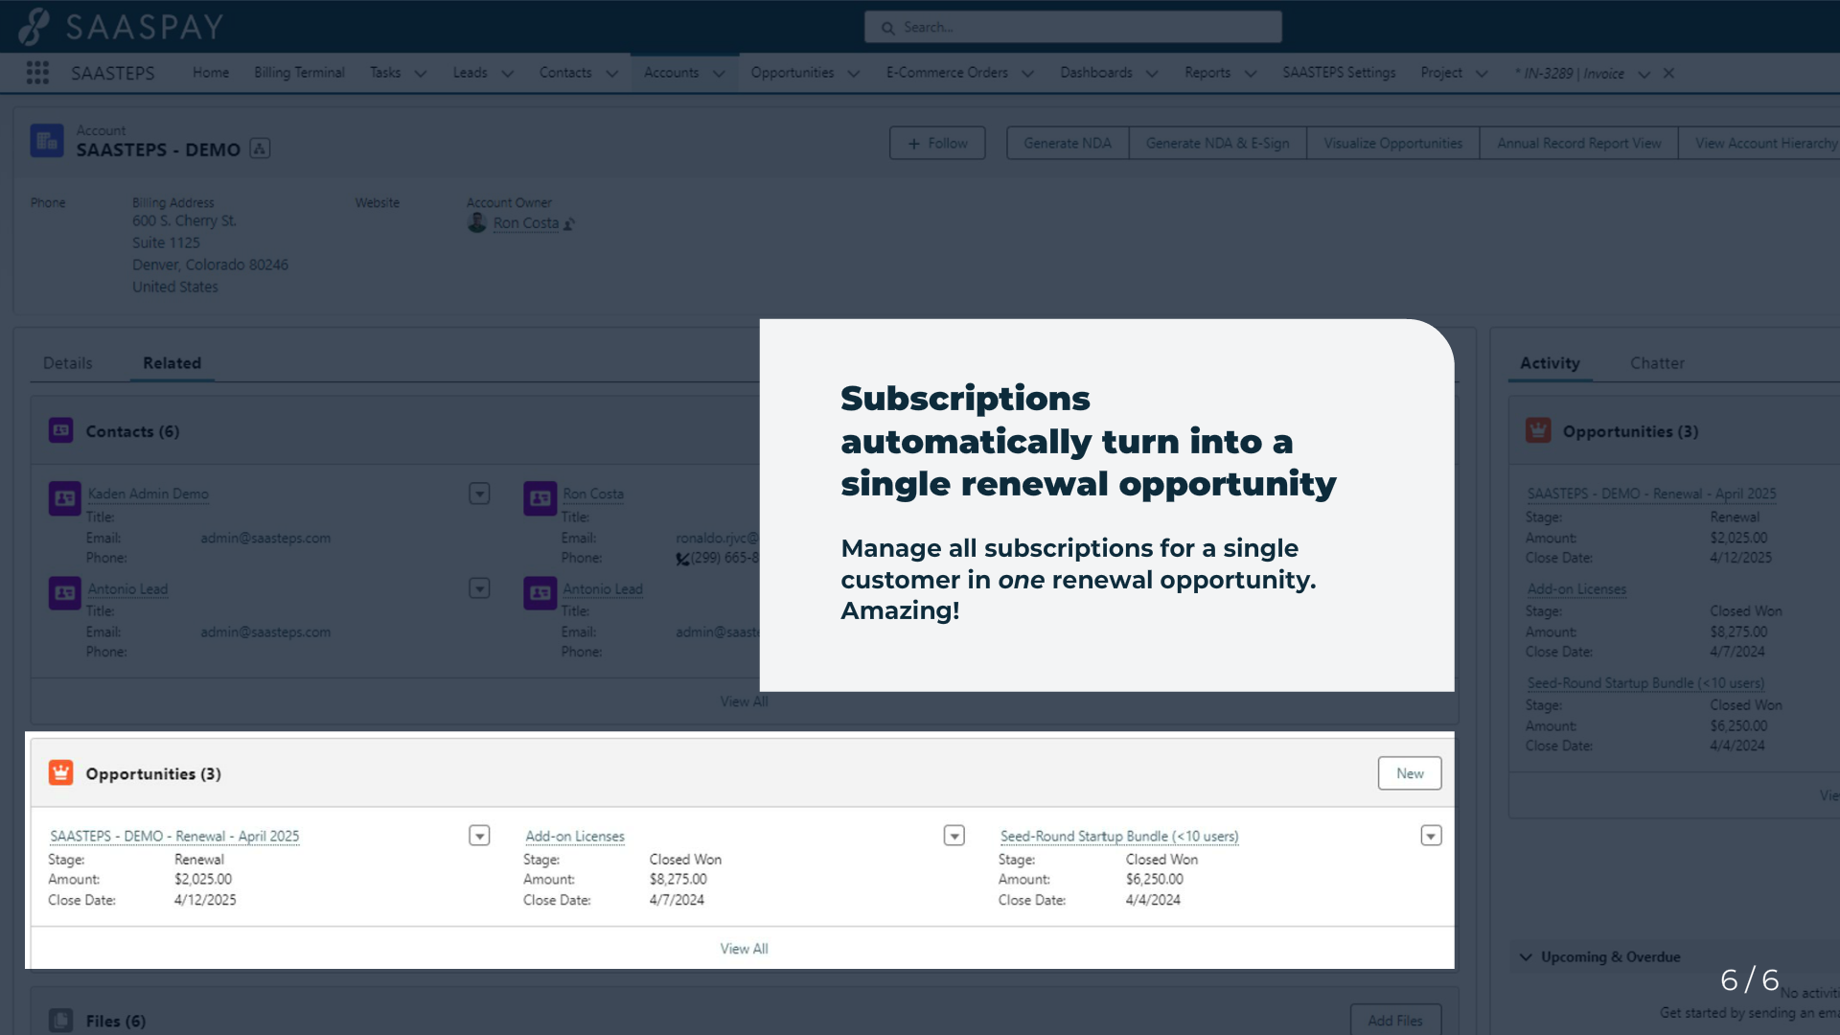
Task: Click View All under the Contacts list
Action: (x=745, y=701)
